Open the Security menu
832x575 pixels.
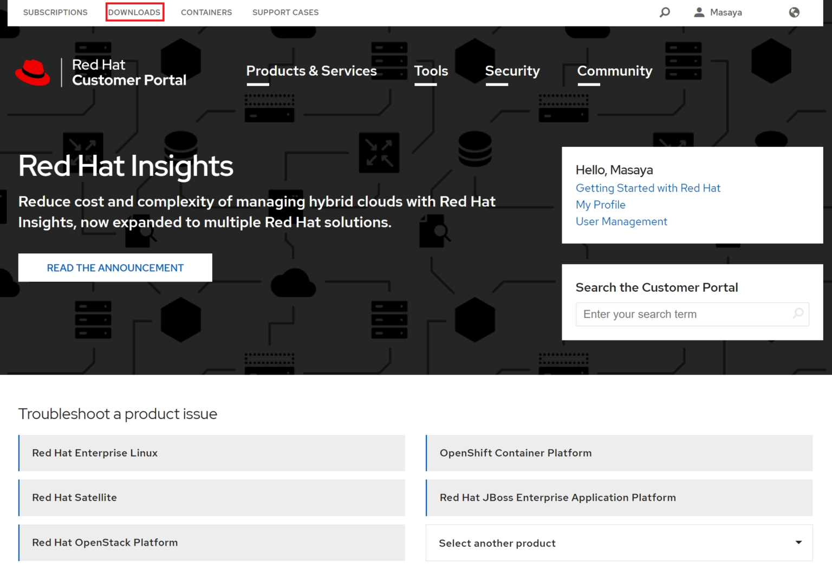pos(512,71)
